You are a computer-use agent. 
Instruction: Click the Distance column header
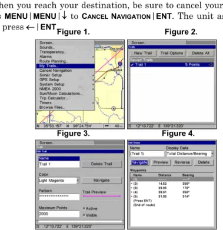coord(165,175)
